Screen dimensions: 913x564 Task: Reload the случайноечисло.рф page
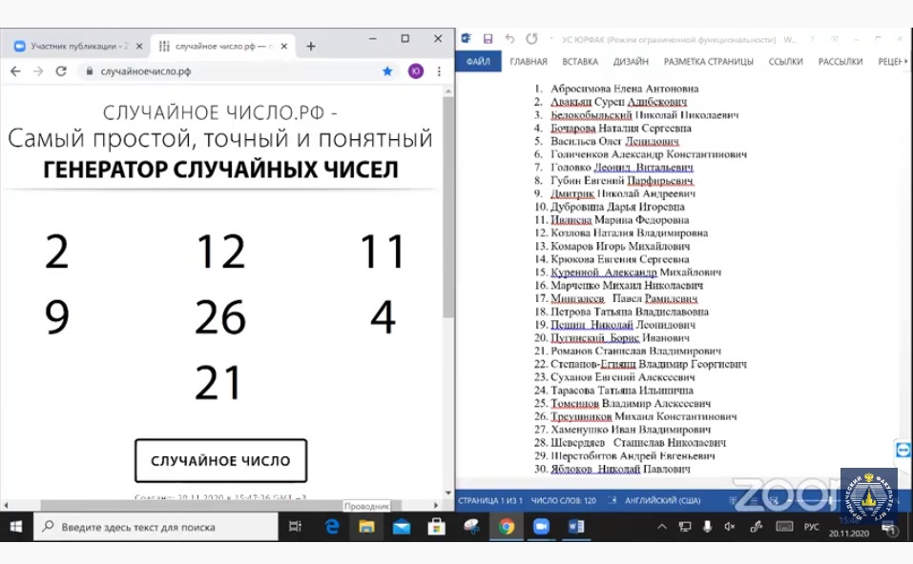(60, 70)
